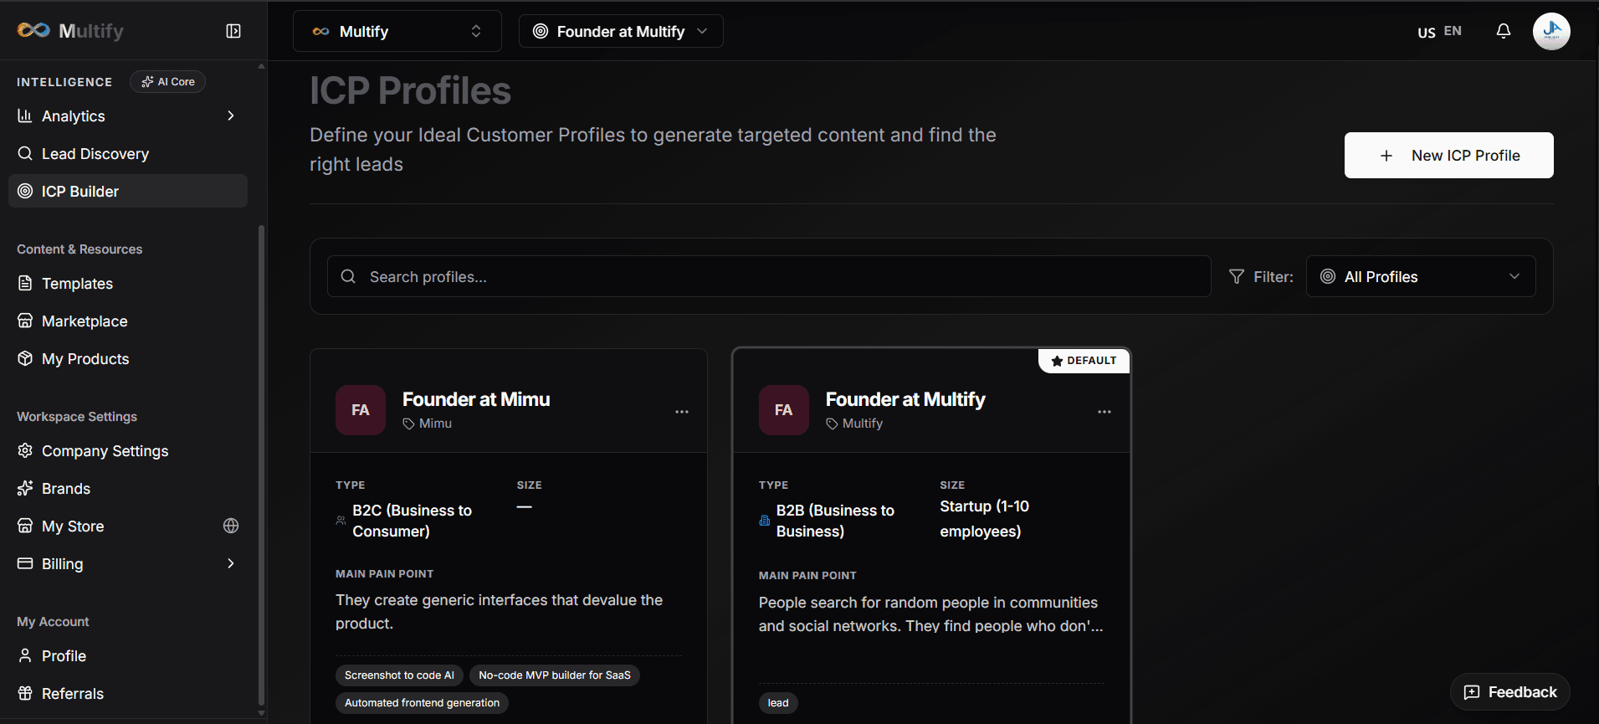Focus the Search profiles field
1599x724 pixels.
(769, 276)
